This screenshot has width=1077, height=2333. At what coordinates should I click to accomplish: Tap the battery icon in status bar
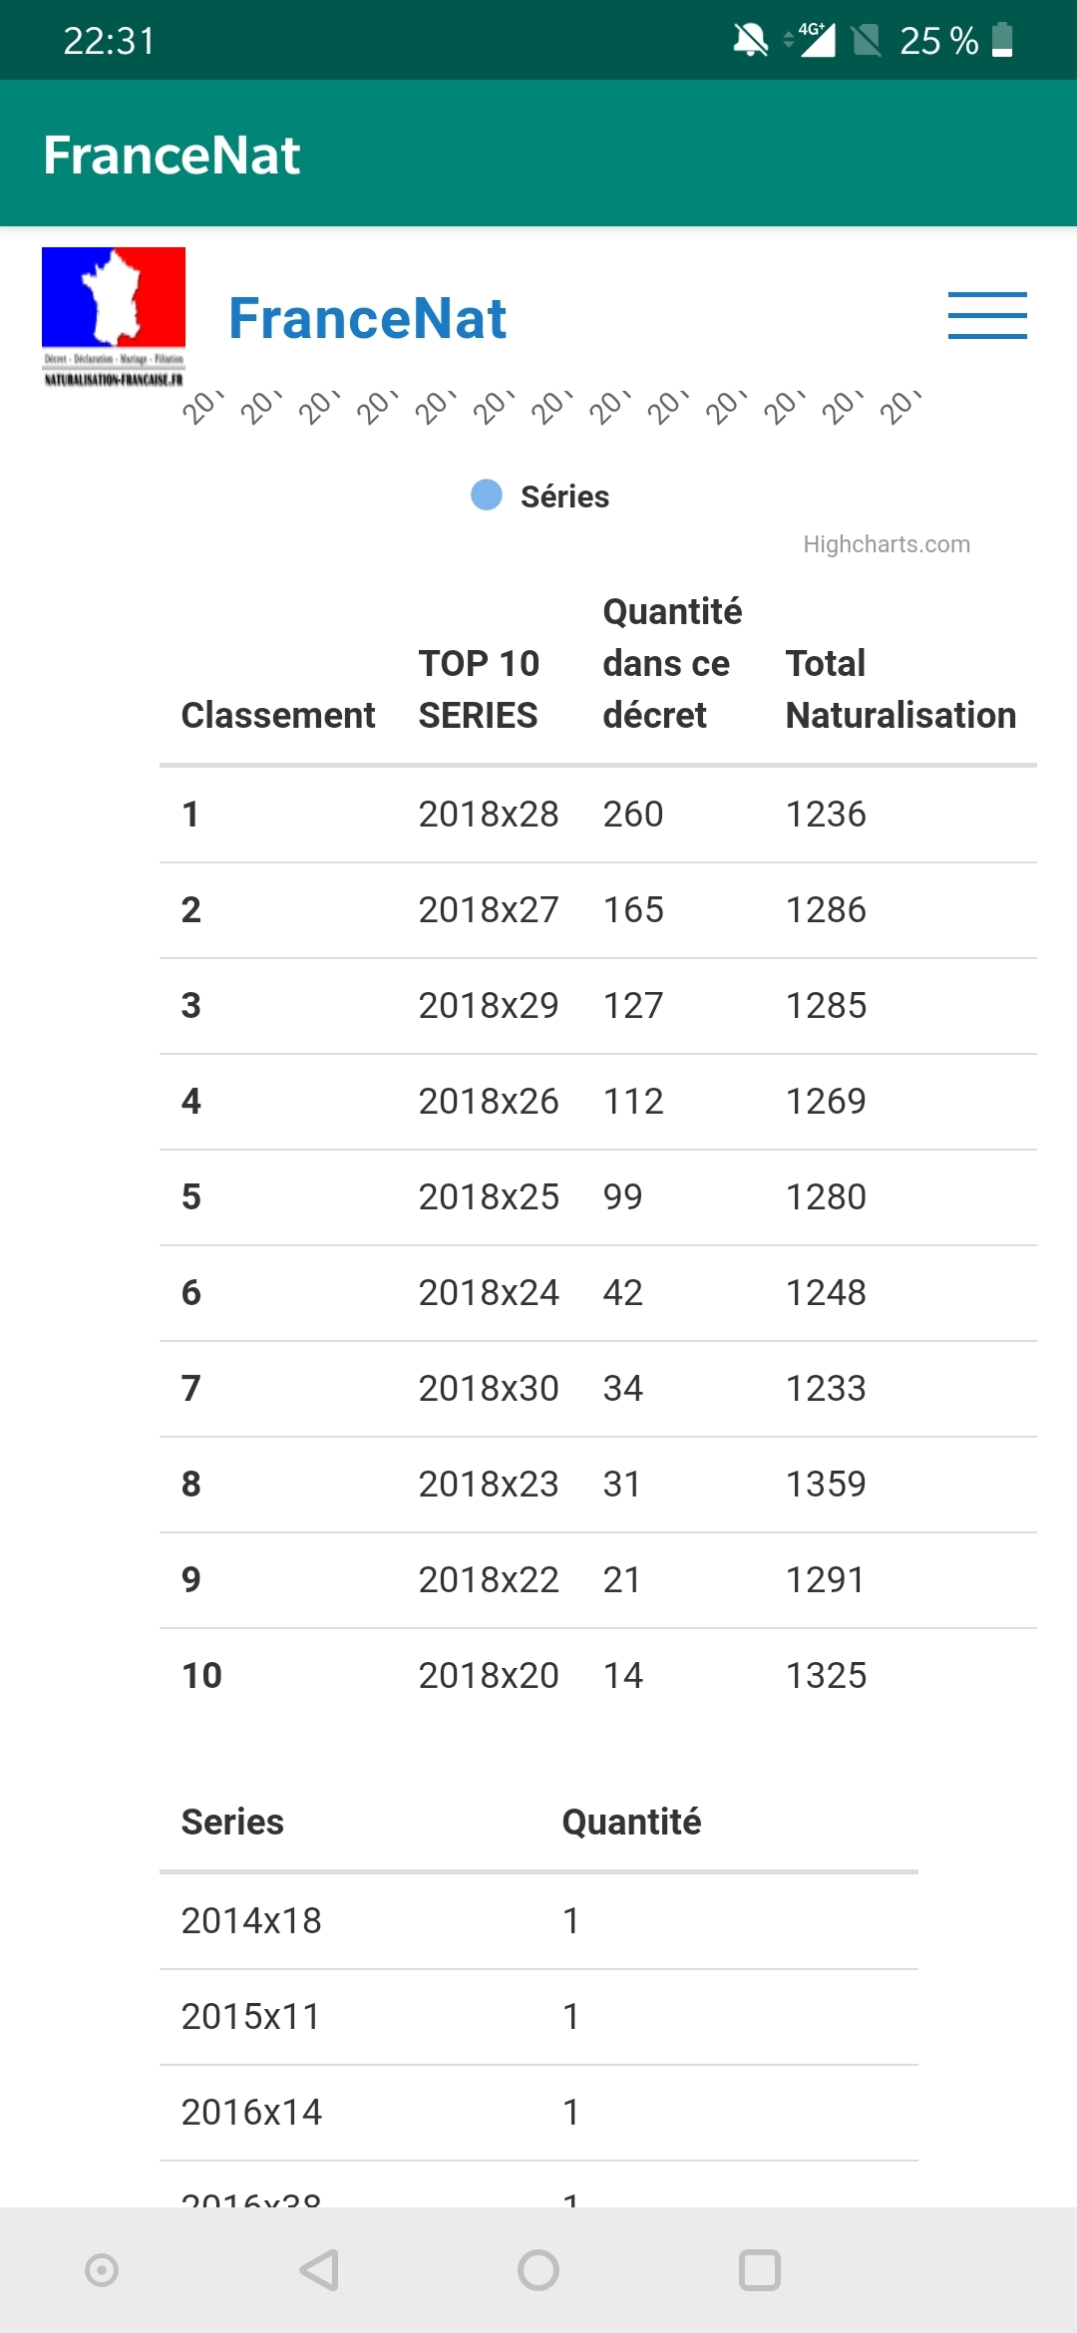[x=1003, y=40]
